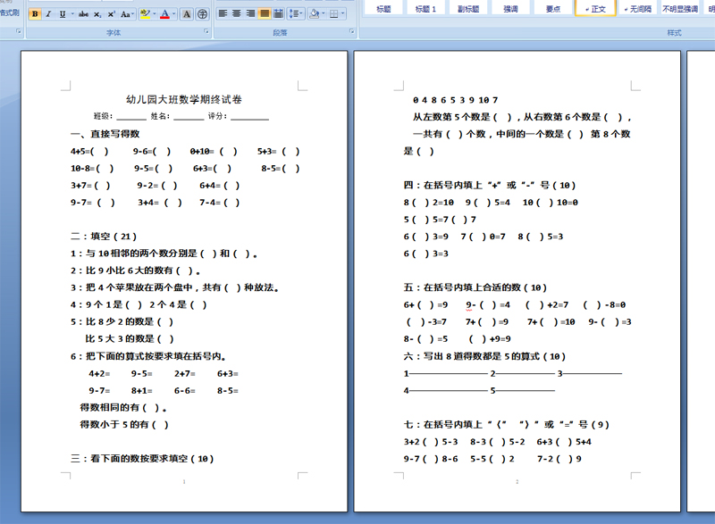Viewport: 715px width, 524px height.
Task: Click the line spacing icon
Action: tap(294, 13)
